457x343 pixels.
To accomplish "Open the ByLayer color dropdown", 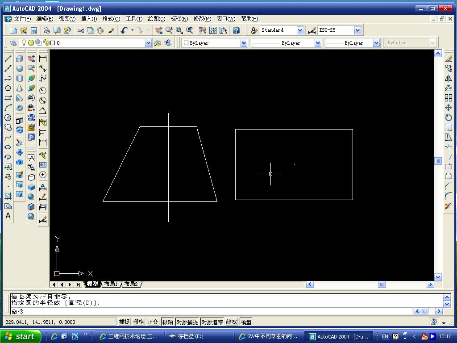I will [244, 43].
